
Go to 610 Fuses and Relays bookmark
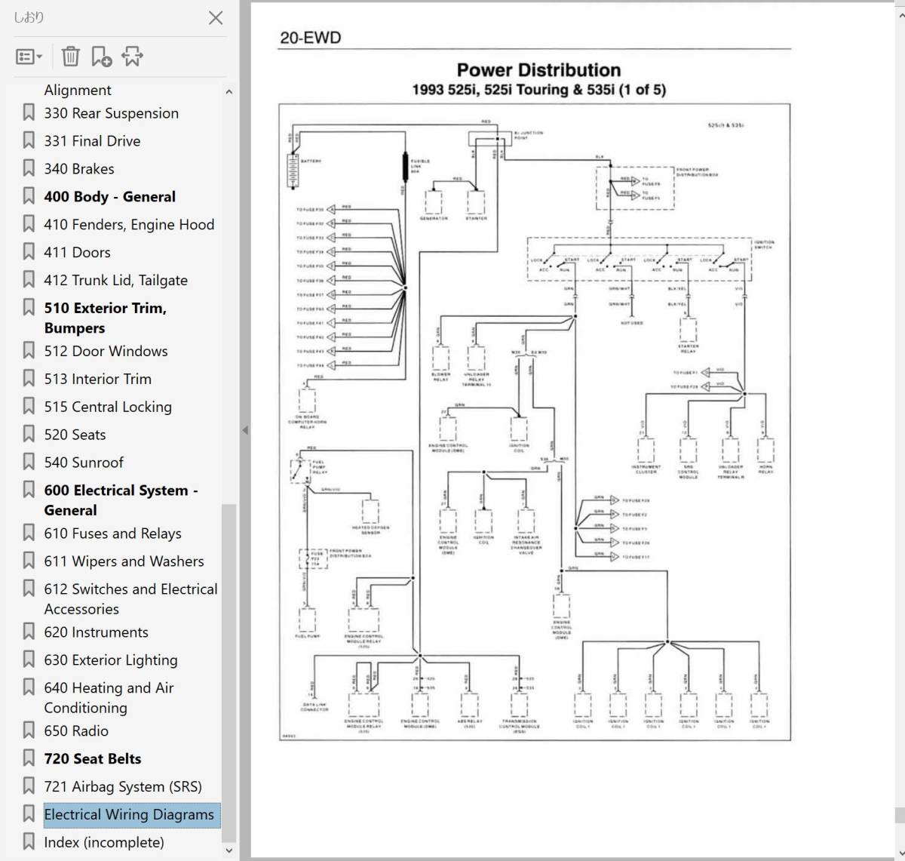[112, 534]
